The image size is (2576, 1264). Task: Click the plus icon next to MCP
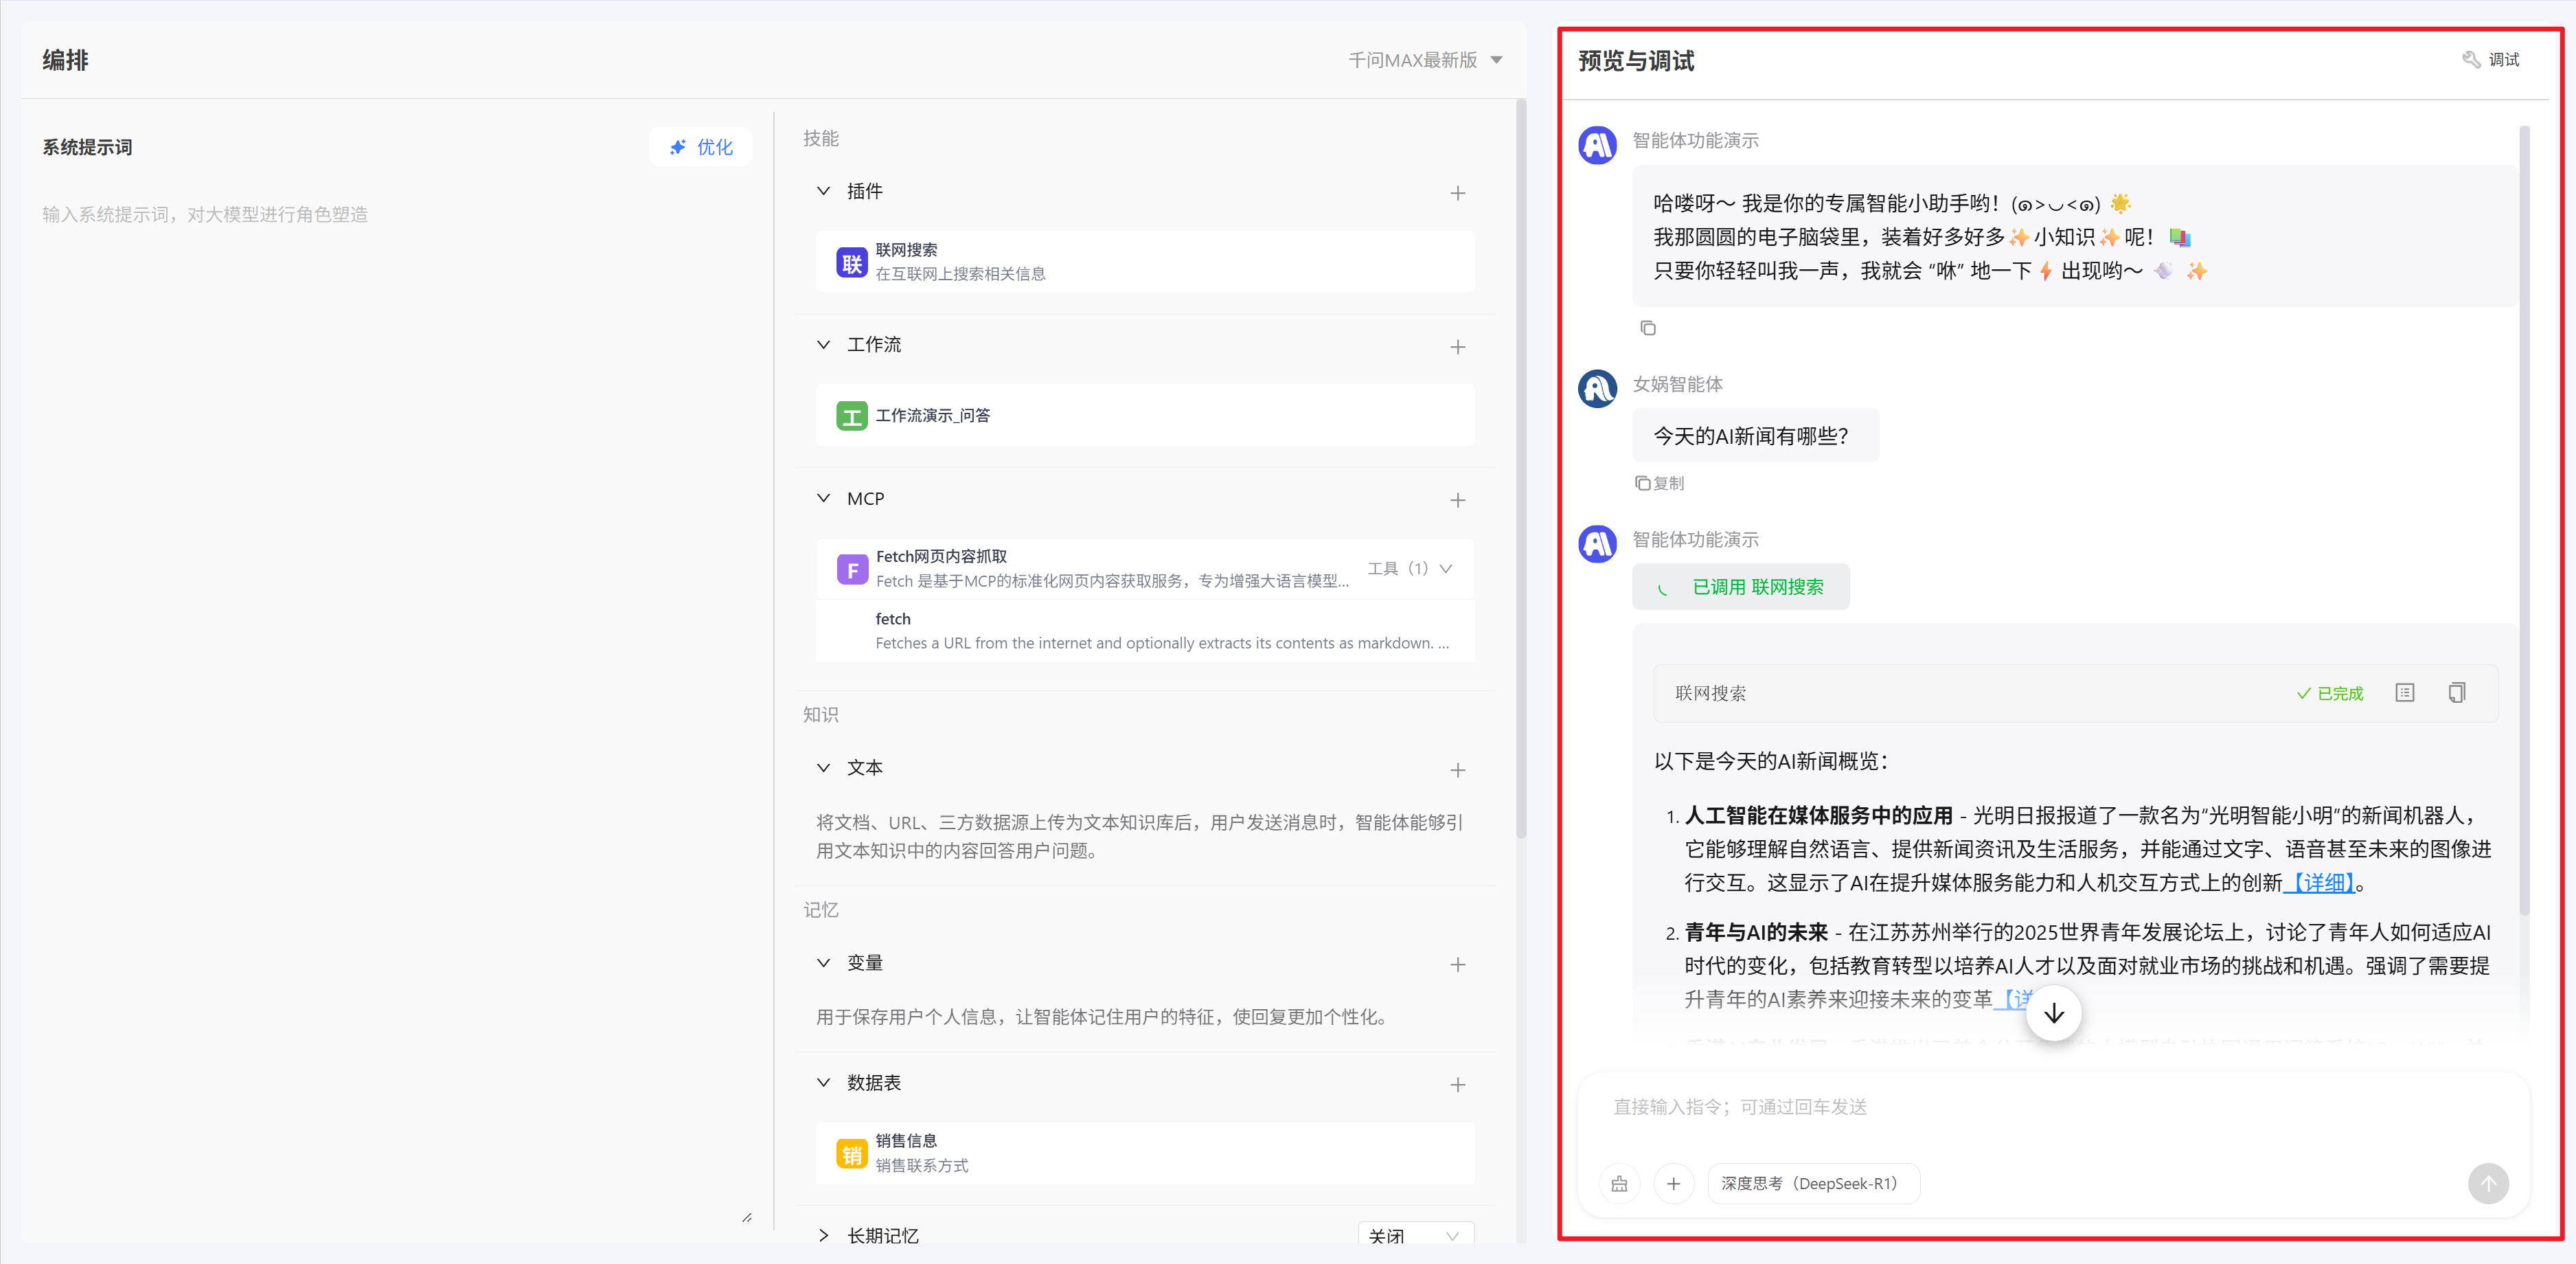tap(1457, 500)
